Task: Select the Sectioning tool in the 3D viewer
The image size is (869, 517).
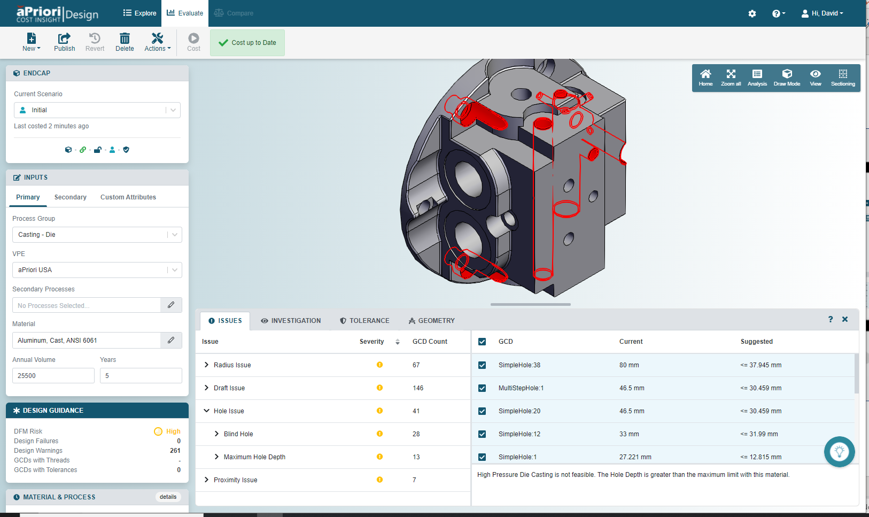Action: pyautogui.click(x=843, y=78)
